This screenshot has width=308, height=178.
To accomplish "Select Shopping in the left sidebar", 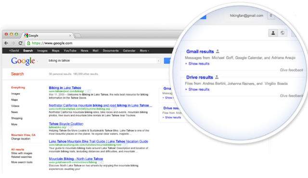I will [x=17, y=118].
